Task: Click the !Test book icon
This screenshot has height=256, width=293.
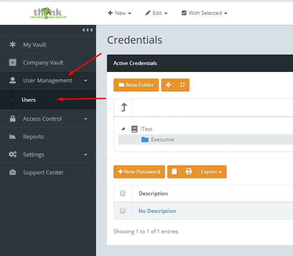Action: tap(134, 129)
